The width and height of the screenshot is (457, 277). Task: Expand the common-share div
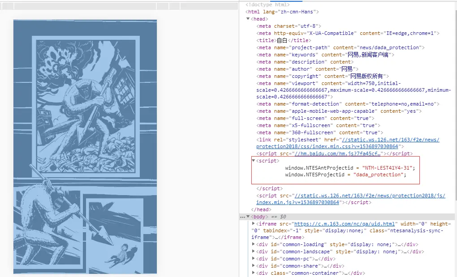coord(254,266)
